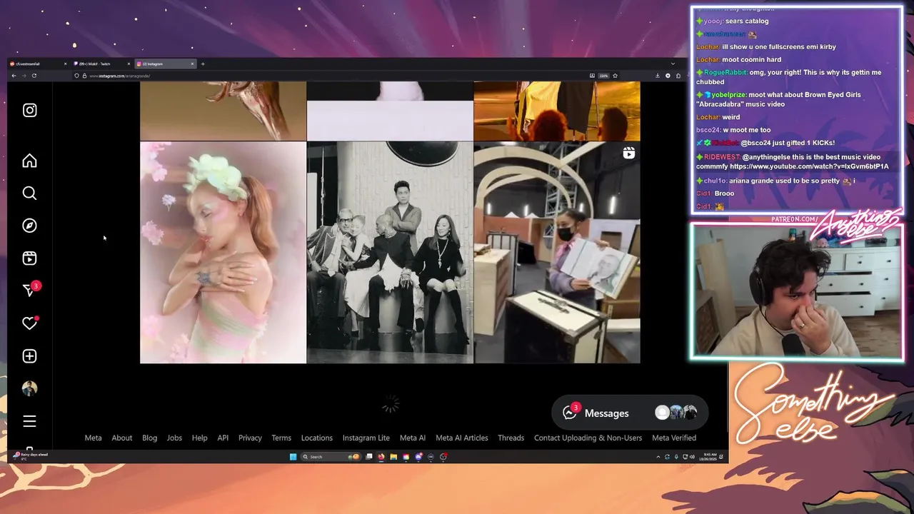Show hidden system tray icons chevron
Image resolution: width=914 pixels, height=514 pixels.
[658, 457]
